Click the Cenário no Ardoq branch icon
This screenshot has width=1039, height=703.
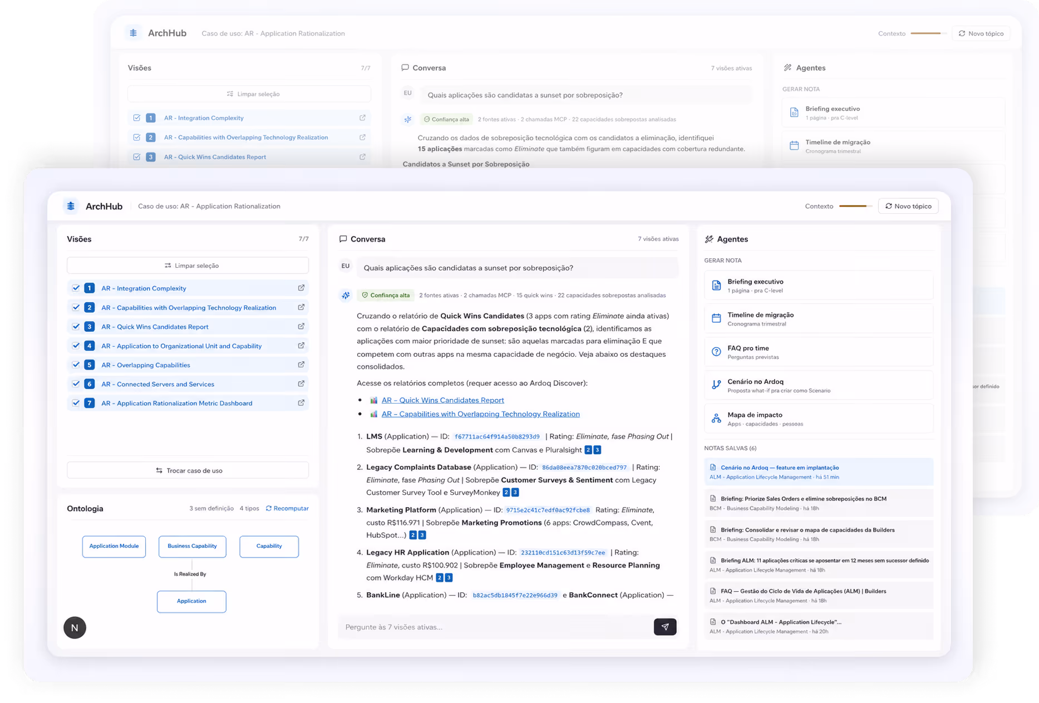[716, 385]
